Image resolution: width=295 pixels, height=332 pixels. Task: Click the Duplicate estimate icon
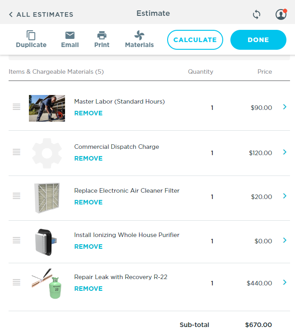click(x=31, y=36)
